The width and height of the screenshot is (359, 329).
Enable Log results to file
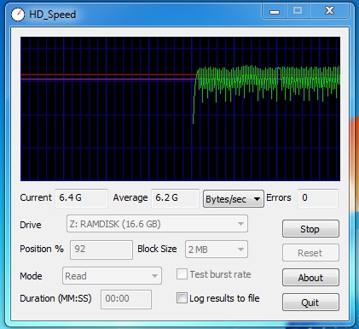pos(182,298)
